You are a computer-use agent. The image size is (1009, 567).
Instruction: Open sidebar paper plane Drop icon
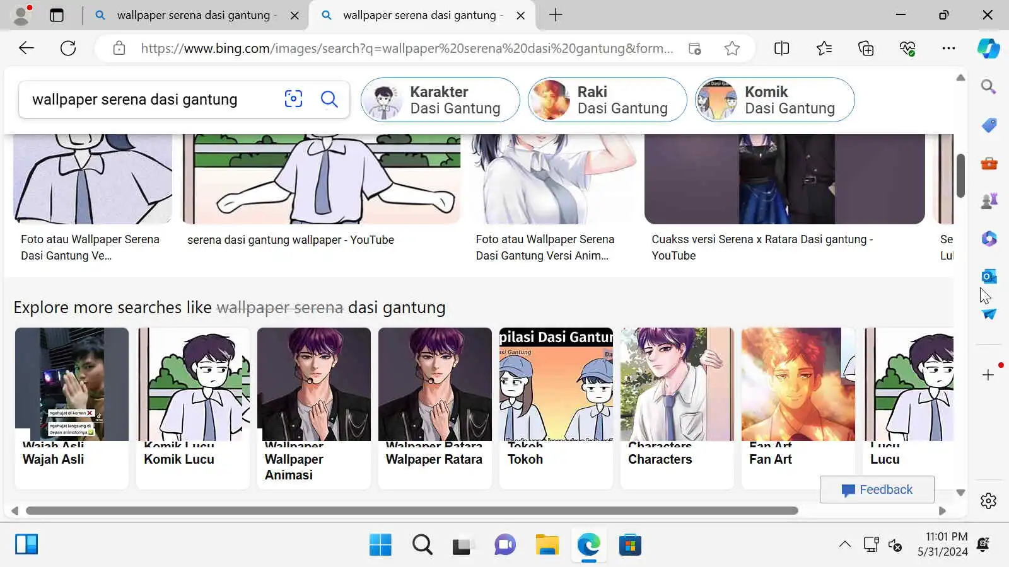[x=988, y=314]
